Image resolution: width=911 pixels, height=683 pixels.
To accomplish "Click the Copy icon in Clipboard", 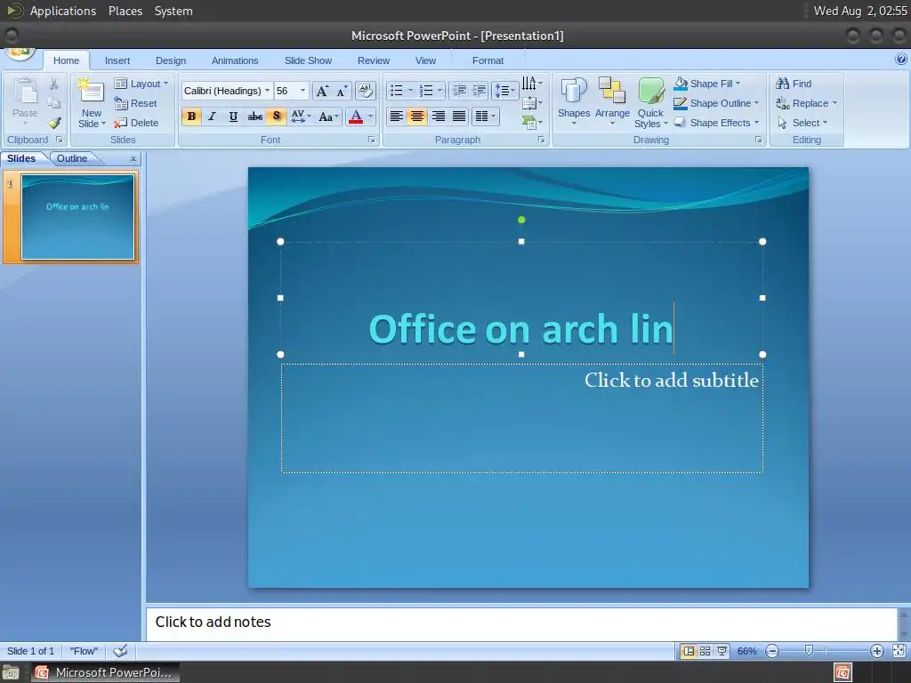I will pyautogui.click(x=54, y=103).
